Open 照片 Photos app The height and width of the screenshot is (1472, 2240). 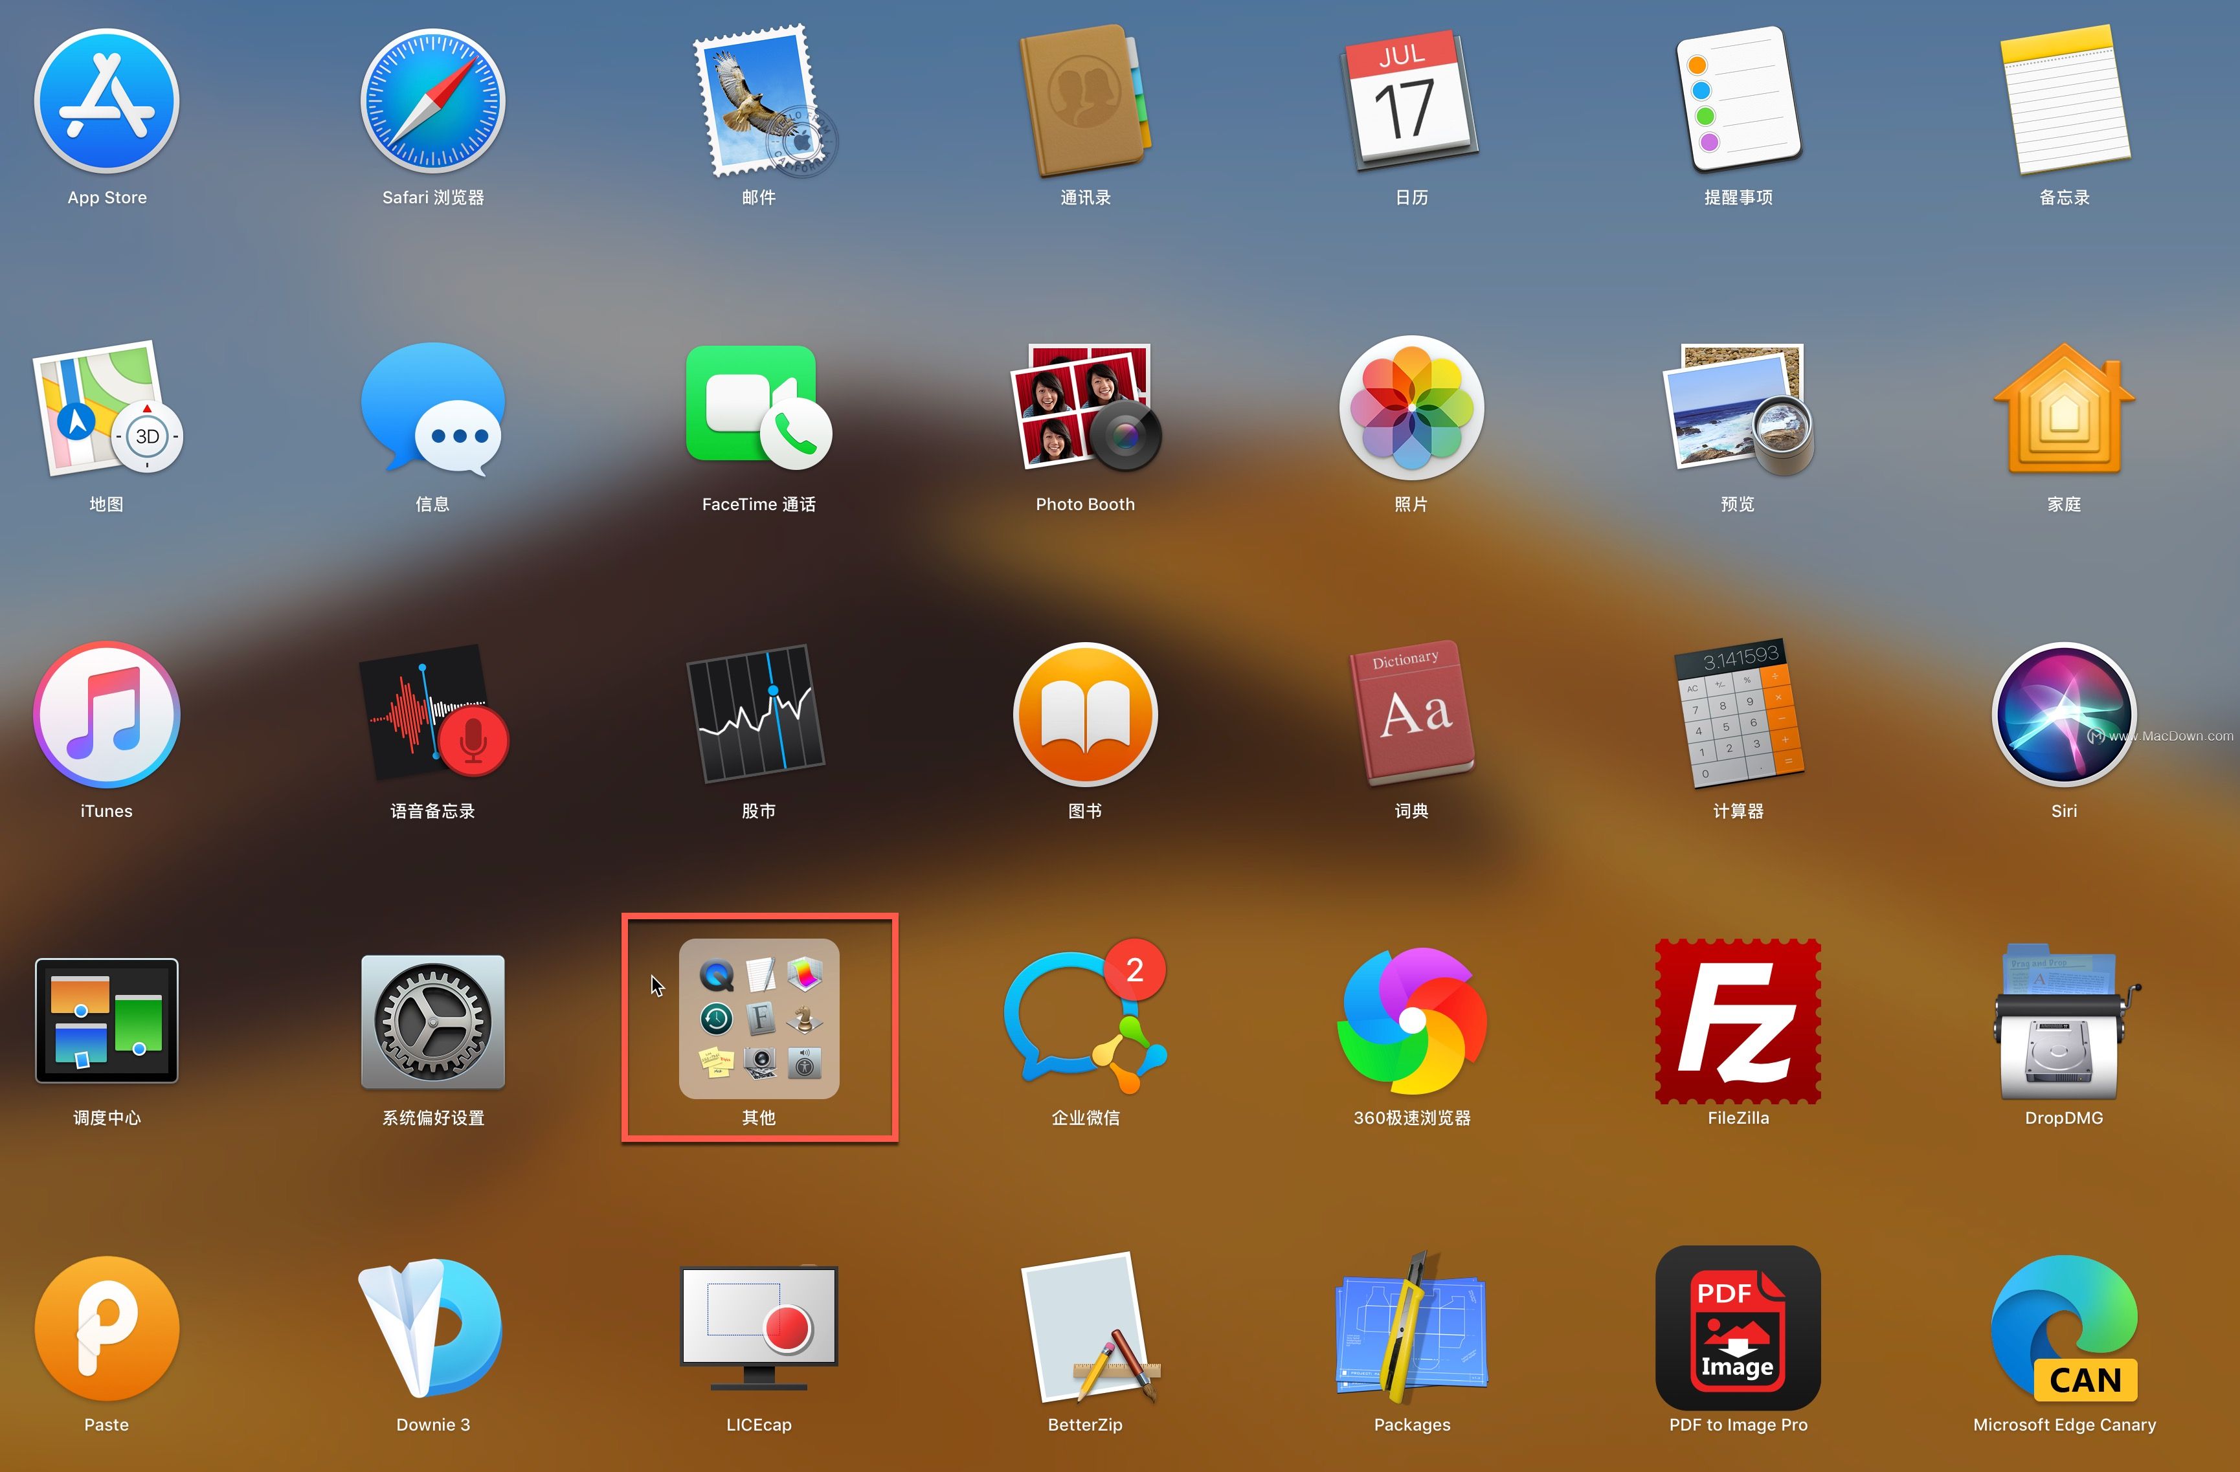click(1411, 408)
